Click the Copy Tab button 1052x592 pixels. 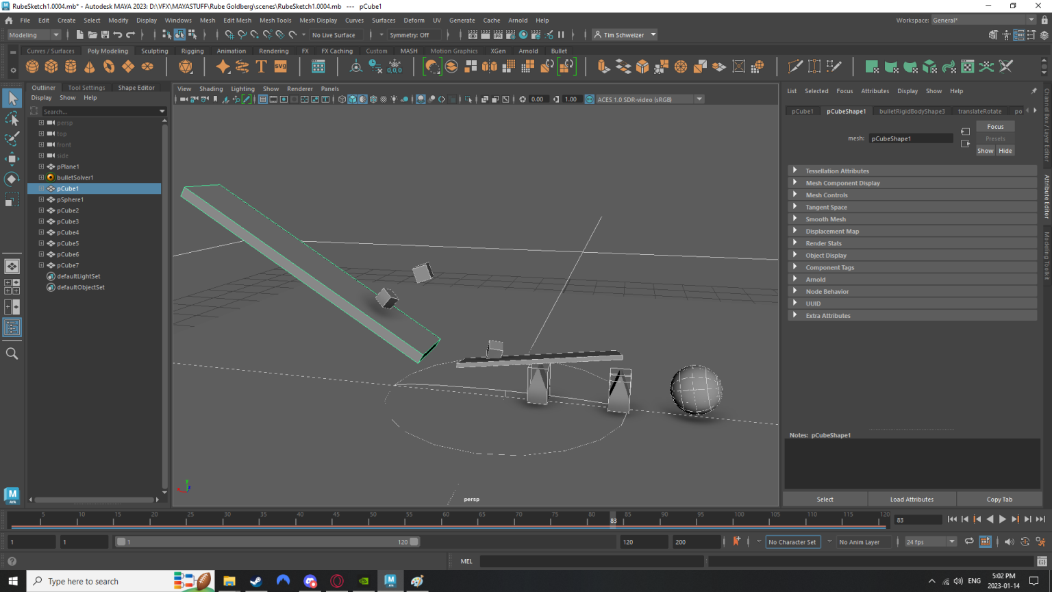[999, 499]
